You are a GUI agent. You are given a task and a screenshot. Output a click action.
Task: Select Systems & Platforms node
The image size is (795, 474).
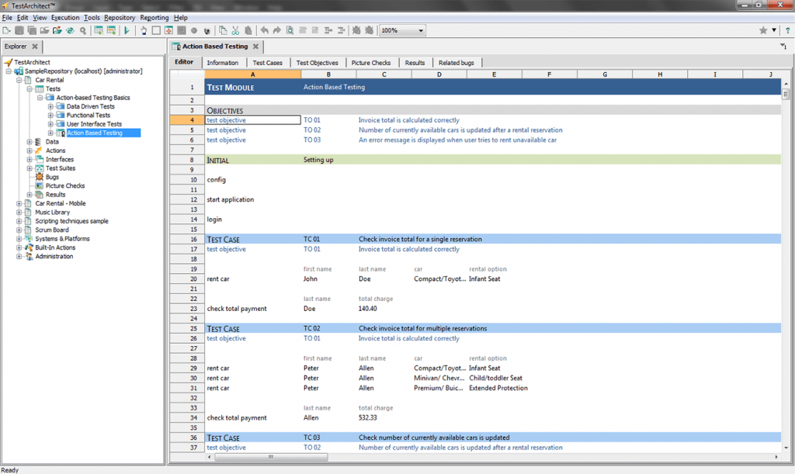[62, 239]
